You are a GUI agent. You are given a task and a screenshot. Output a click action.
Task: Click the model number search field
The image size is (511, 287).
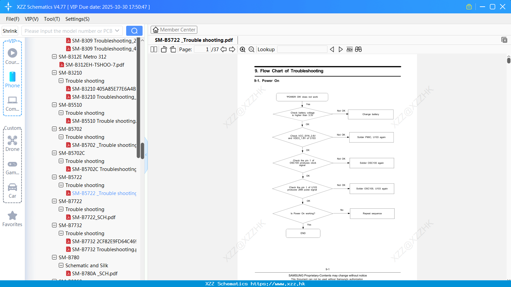[x=68, y=31]
